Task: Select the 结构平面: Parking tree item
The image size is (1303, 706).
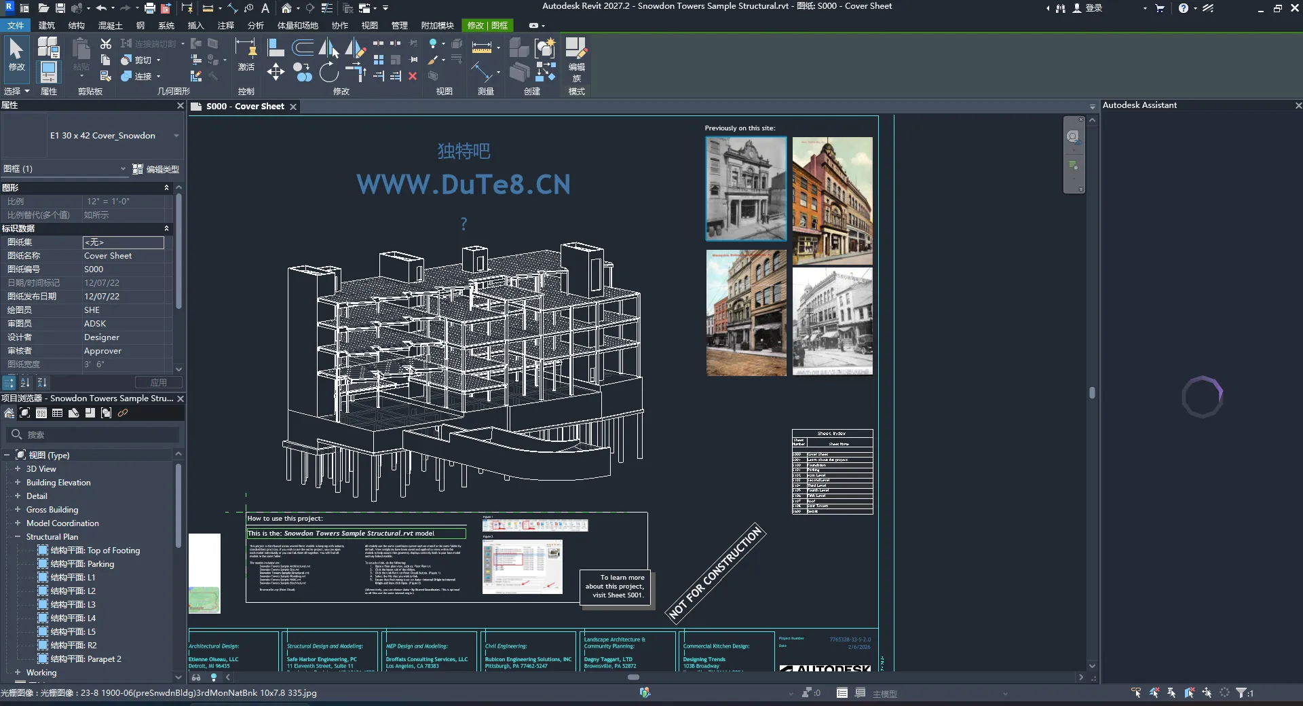Action: [x=82, y=563]
